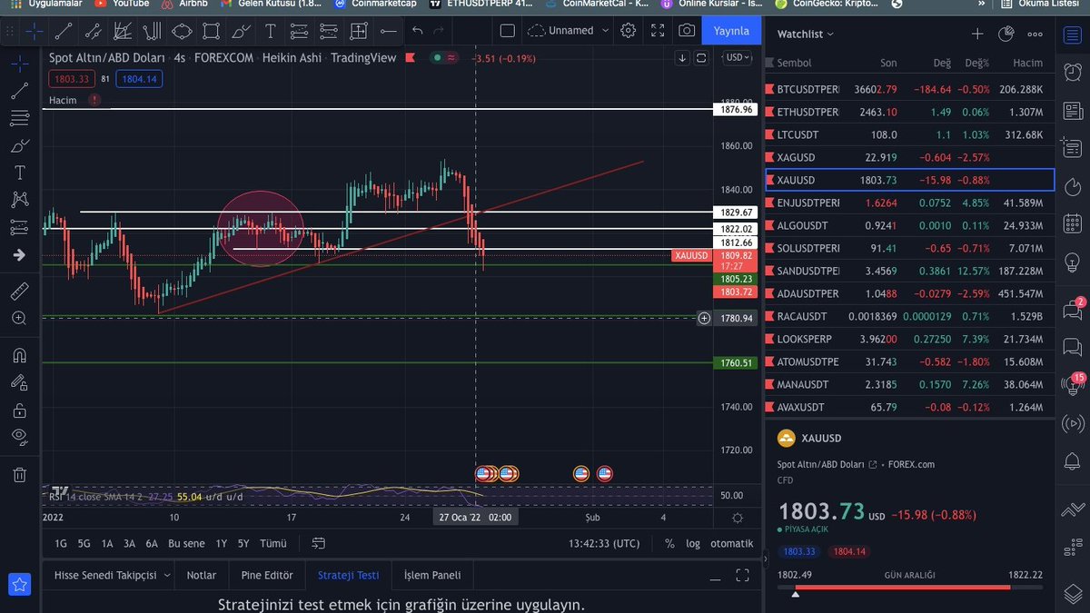
Task: Select the 1Y time range
Action: point(222,544)
